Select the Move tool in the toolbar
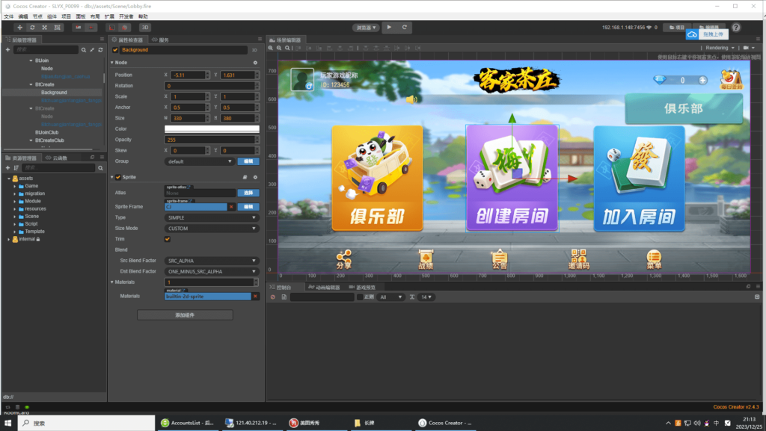Viewport: 766px width, 431px height. (x=20, y=27)
